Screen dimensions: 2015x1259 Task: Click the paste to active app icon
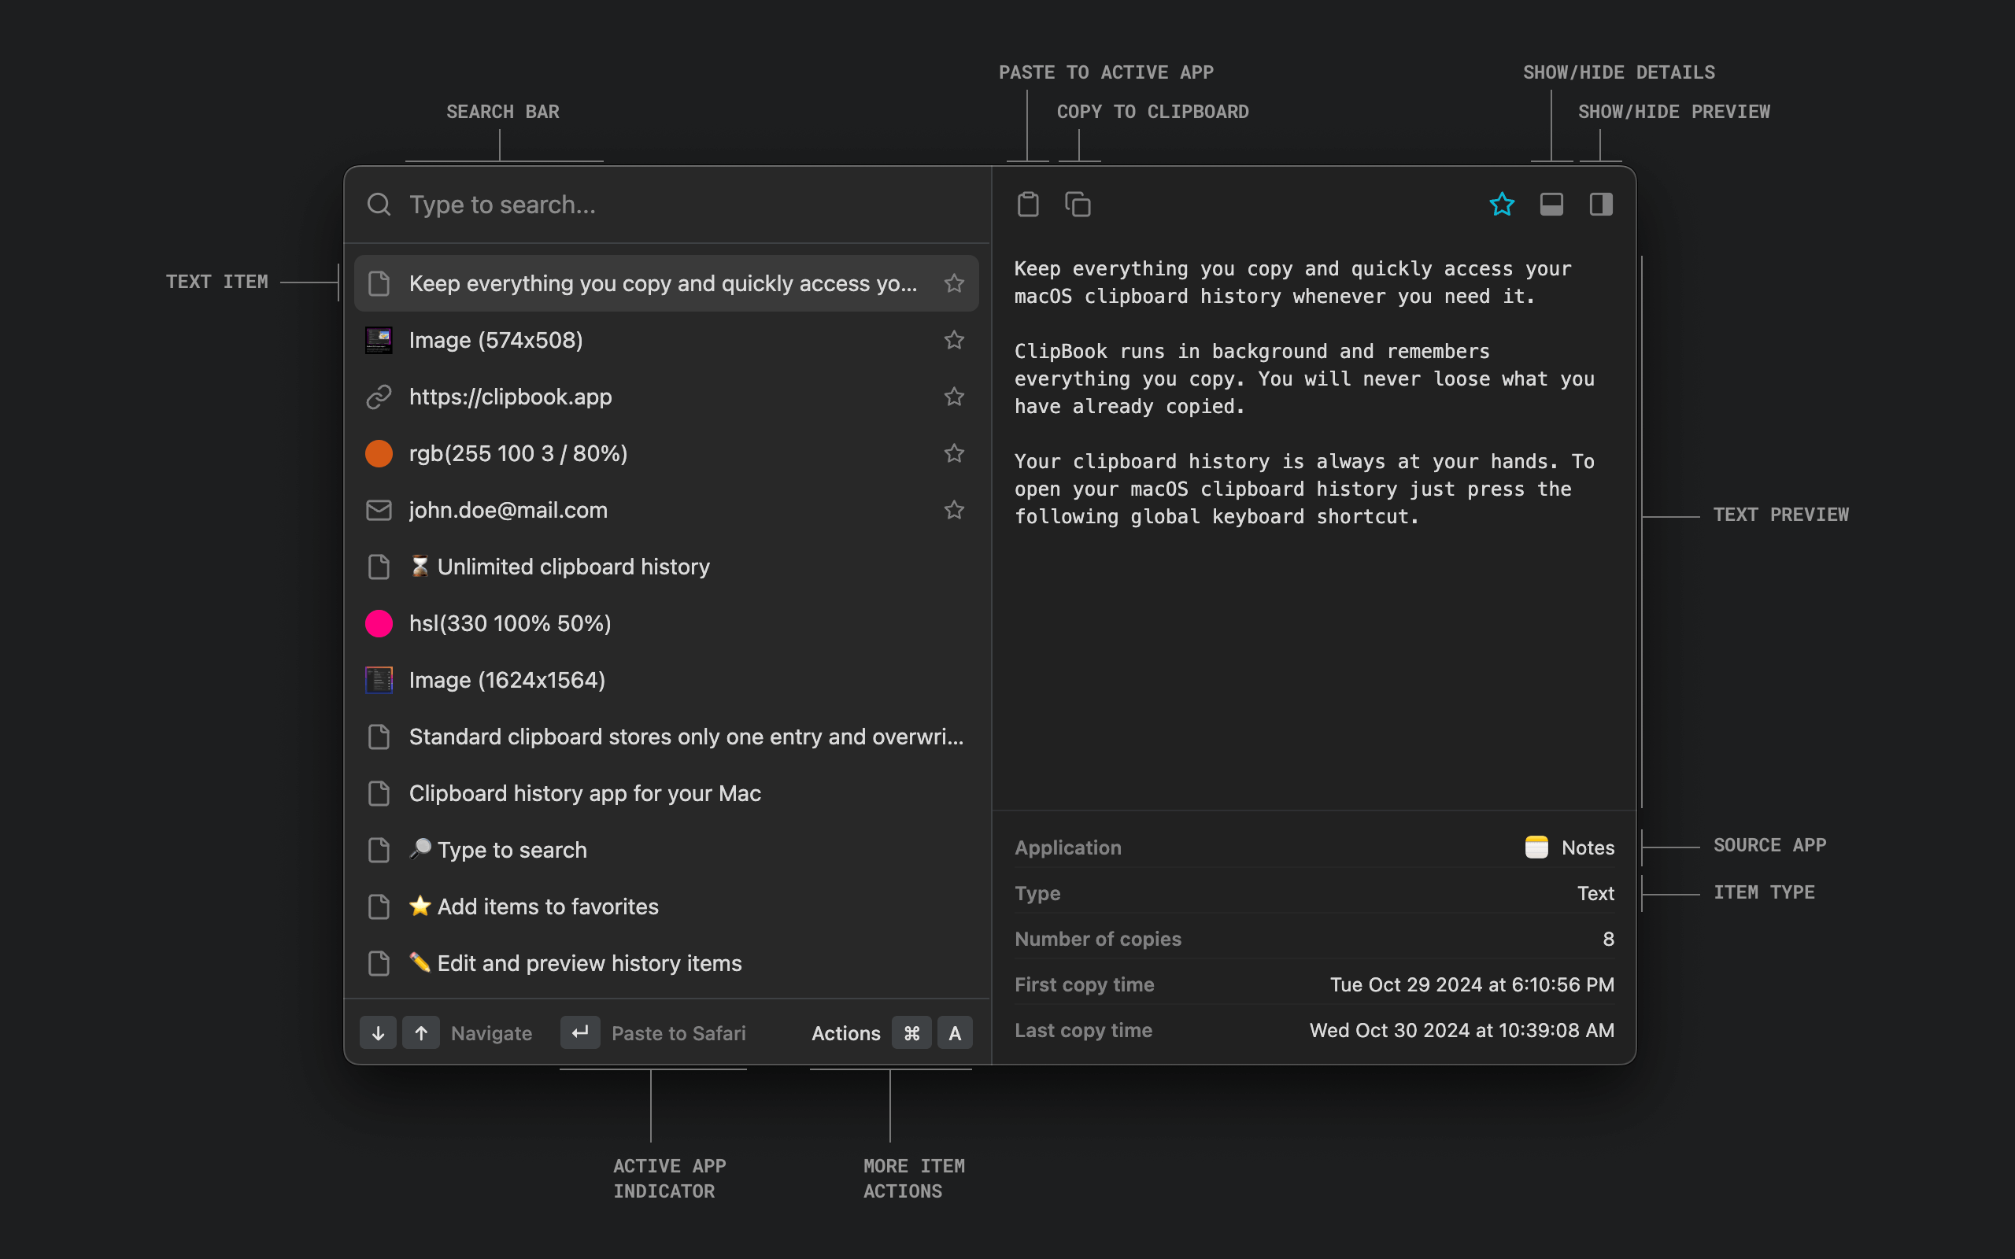pyautogui.click(x=1027, y=204)
